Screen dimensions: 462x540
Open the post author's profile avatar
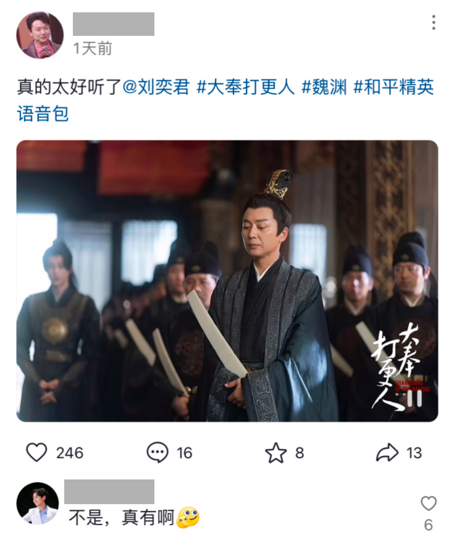[40, 35]
